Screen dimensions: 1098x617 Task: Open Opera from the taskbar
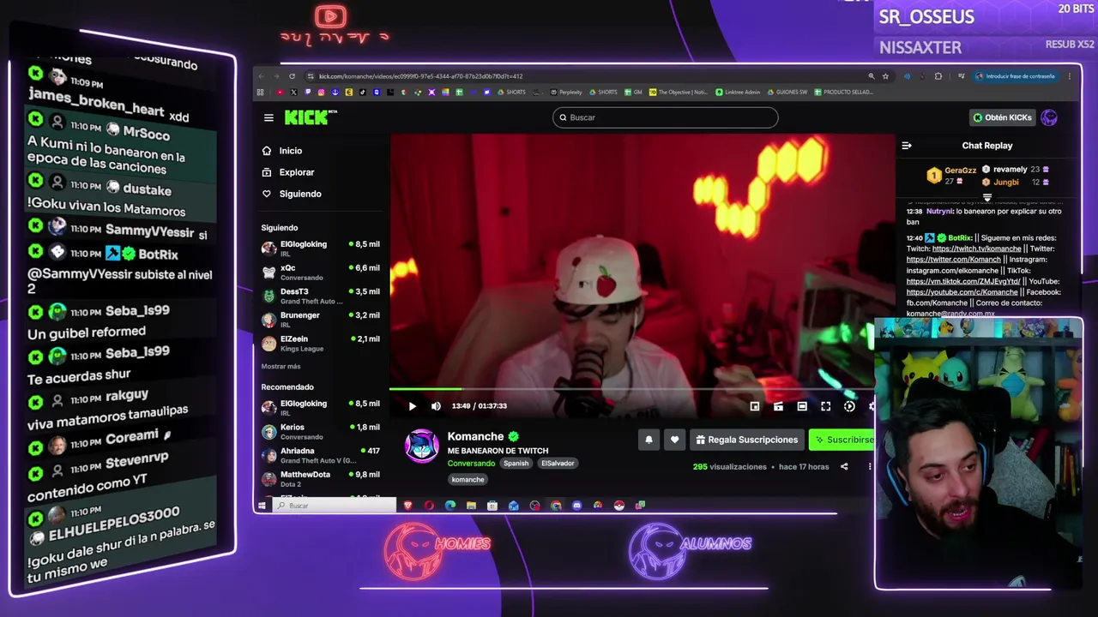pyautogui.click(x=429, y=506)
